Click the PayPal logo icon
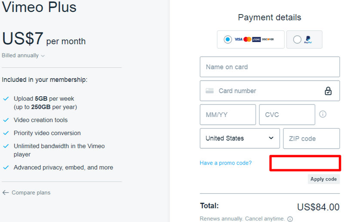Screen dimensions: 344x222 click(308, 40)
